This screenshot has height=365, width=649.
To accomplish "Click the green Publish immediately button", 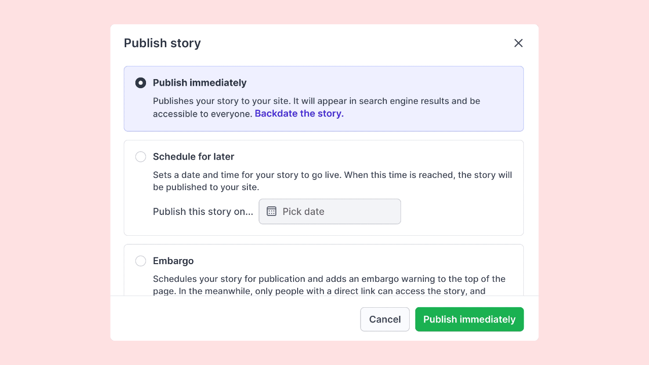I will click(469, 319).
